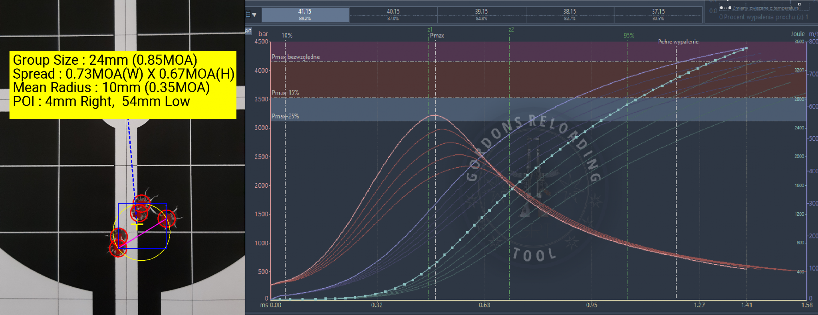Image resolution: width=818 pixels, height=315 pixels.
Task: Click the topmost red-circled bullet hole
Action: 141,202
